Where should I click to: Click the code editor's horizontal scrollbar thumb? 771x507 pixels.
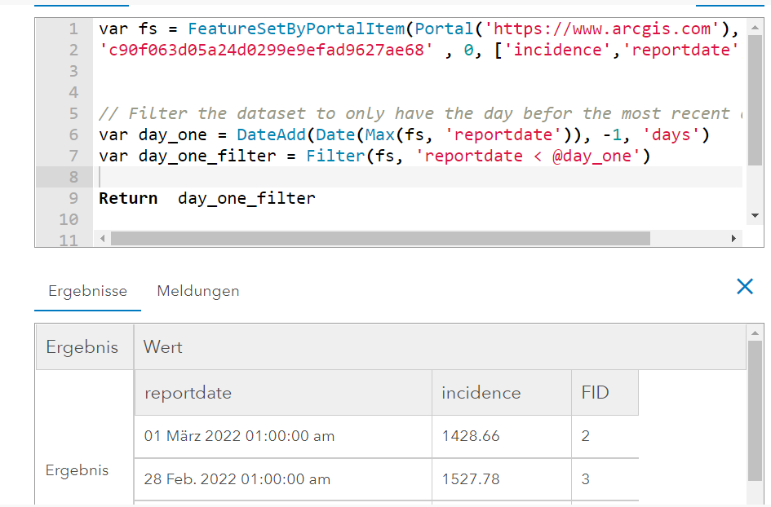(380, 238)
